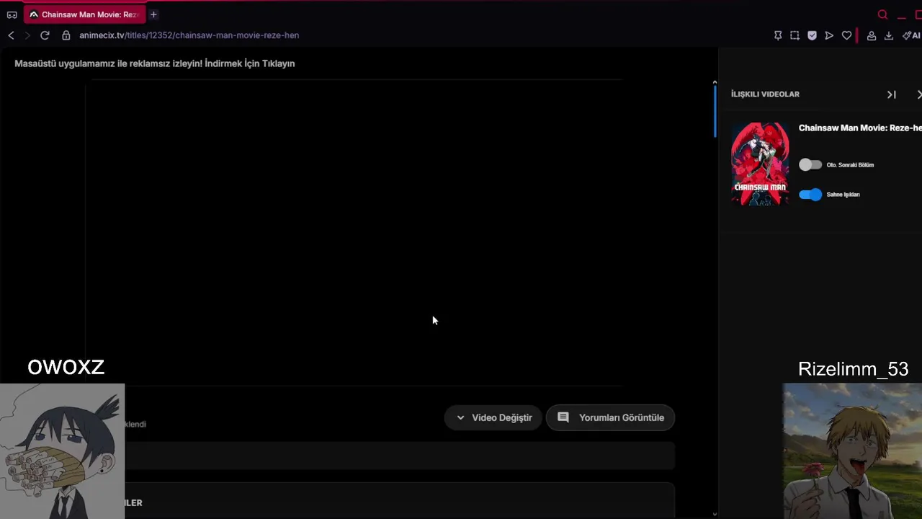922x519 pixels.
Task: Click the pin icon in the address bar
Action: (x=778, y=35)
